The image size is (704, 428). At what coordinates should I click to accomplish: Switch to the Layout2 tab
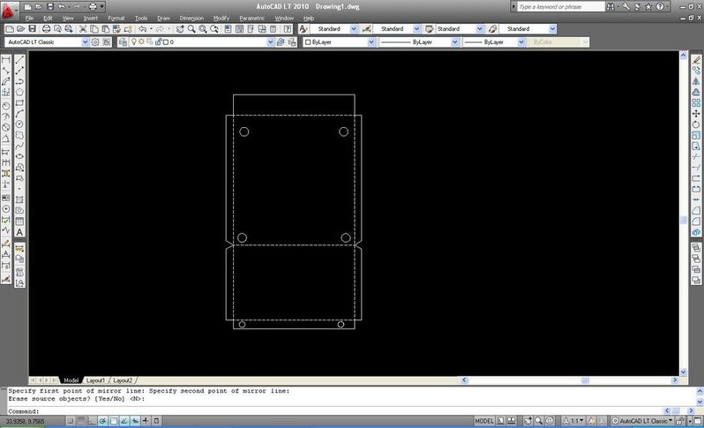click(122, 380)
